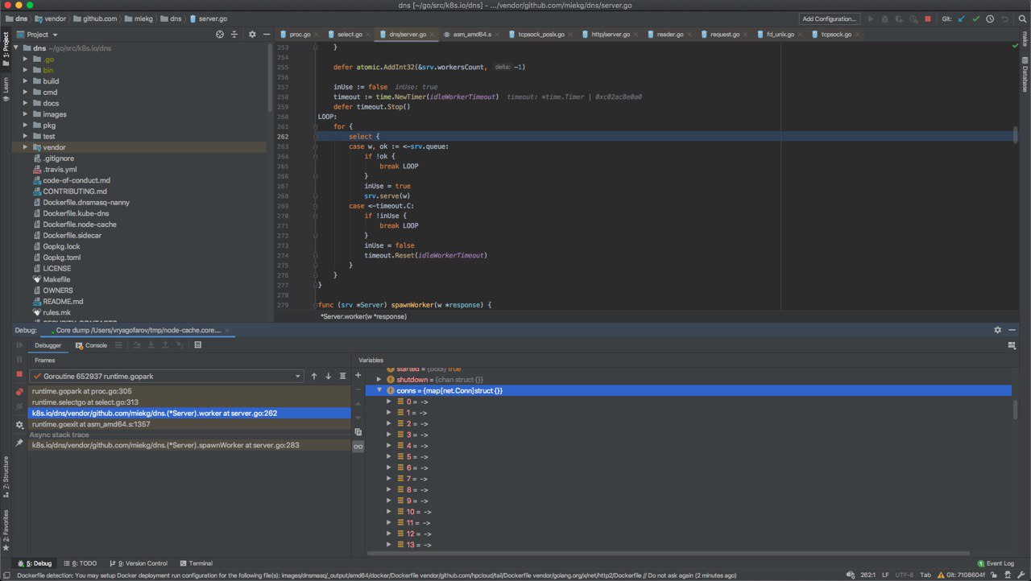Open the Event Log
The width and height of the screenshot is (1031, 581).
(995, 563)
